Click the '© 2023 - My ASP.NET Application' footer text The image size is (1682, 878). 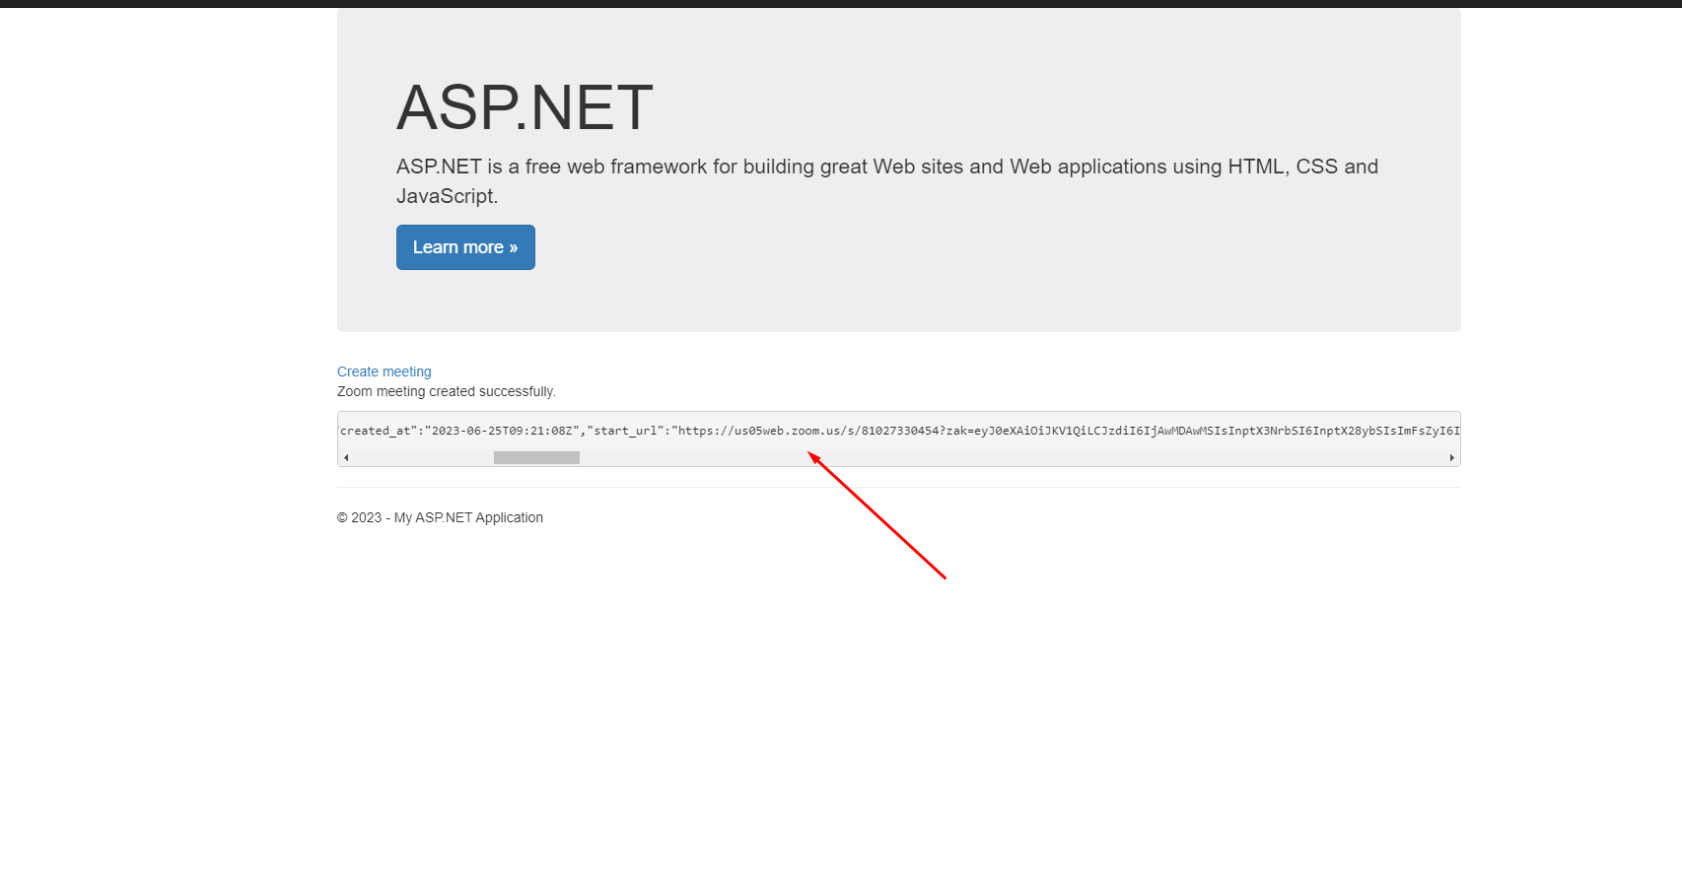pyautogui.click(x=440, y=517)
